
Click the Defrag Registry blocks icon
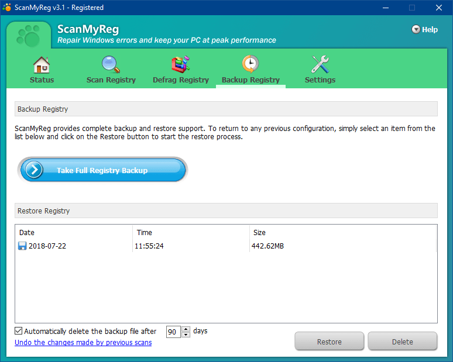point(181,64)
